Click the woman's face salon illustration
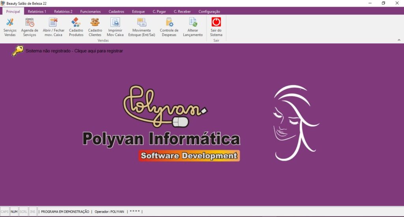Viewport: 404px width, 217px height. [296, 123]
